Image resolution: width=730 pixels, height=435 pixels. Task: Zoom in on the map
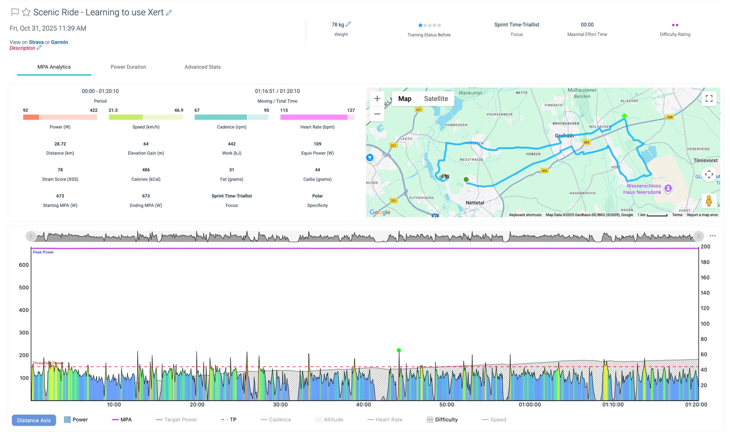pos(377,99)
